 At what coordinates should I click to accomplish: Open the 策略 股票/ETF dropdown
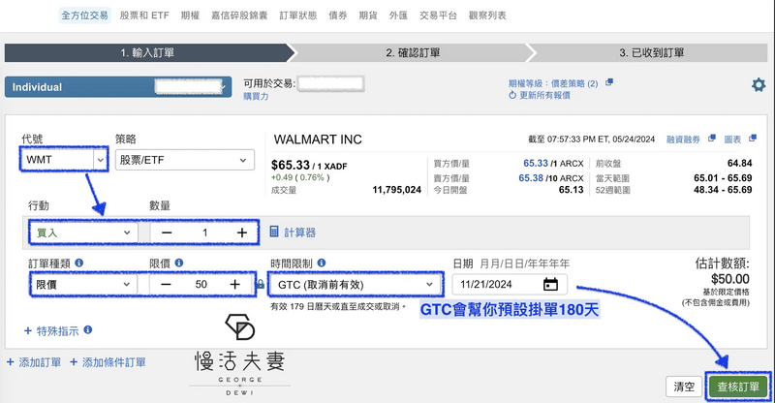[x=185, y=160]
